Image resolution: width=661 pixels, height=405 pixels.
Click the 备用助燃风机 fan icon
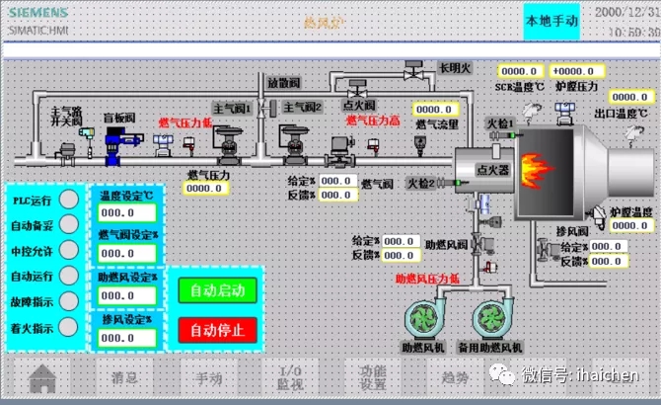pos(491,317)
